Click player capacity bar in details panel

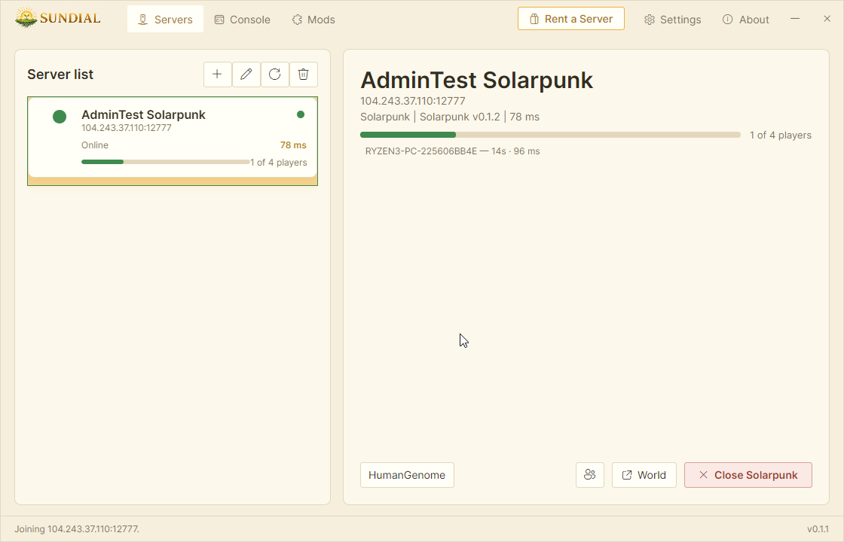coord(550,135)
